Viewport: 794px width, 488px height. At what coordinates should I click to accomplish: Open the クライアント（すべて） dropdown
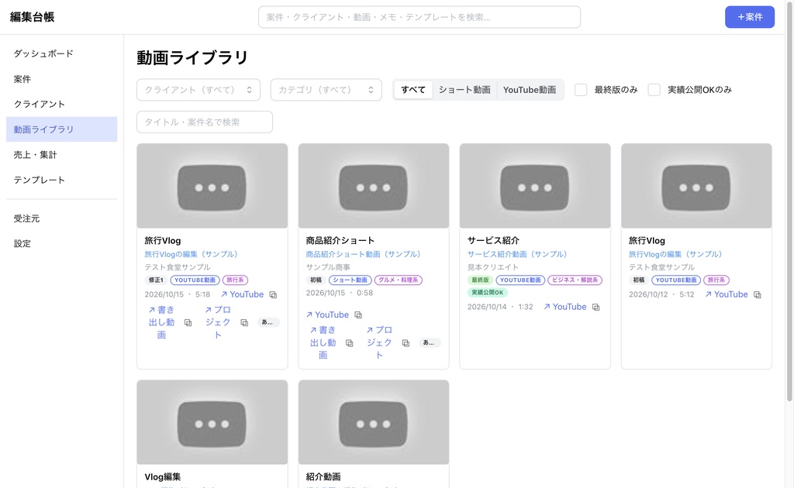point(198,90)
